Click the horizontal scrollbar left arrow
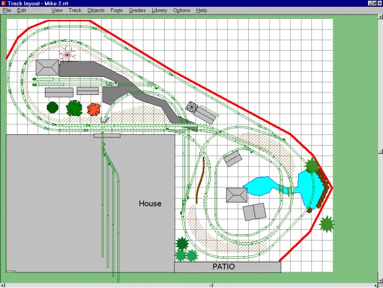Image resolution: width=383 pixels, height=288 pixels. point(2,286)
